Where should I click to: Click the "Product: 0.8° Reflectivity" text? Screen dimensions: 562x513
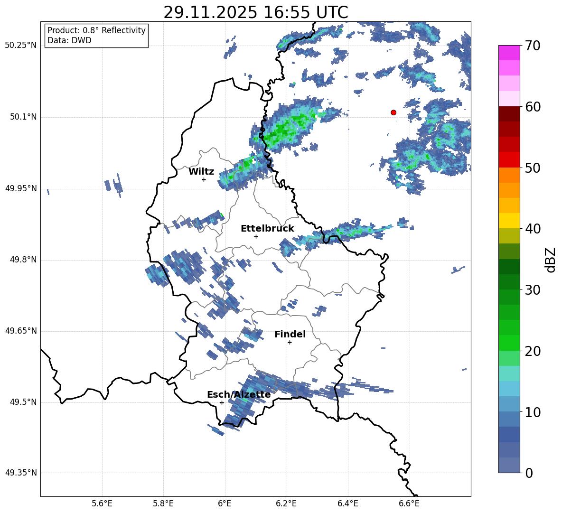click(x=96, y=30)
